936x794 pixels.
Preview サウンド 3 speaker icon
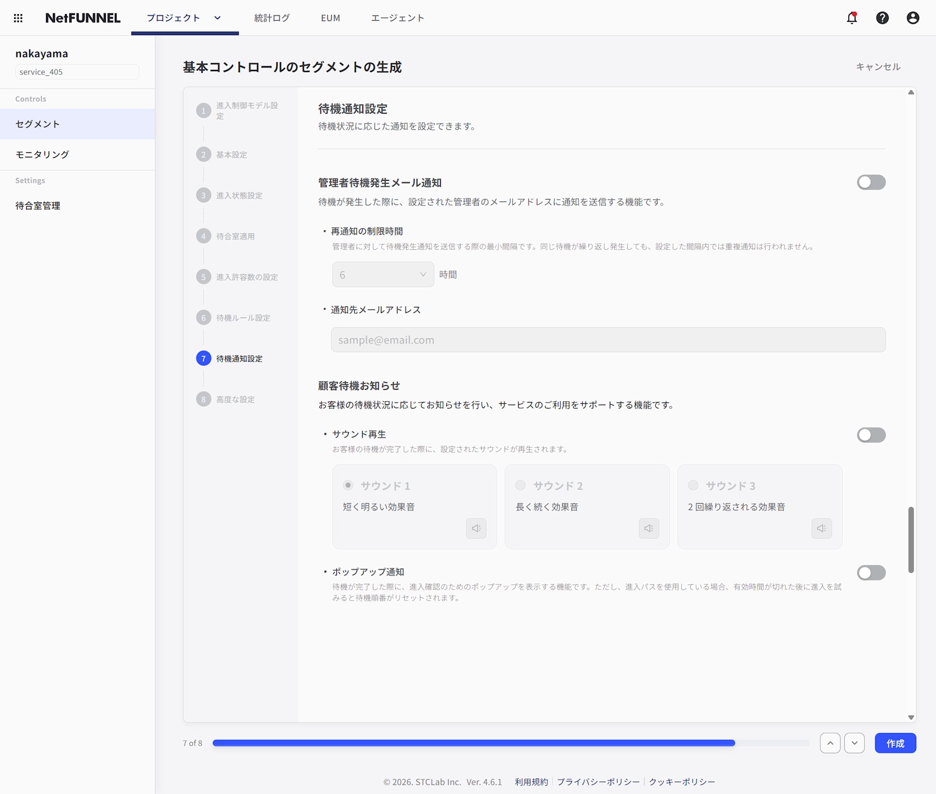(x=821, y=528)
